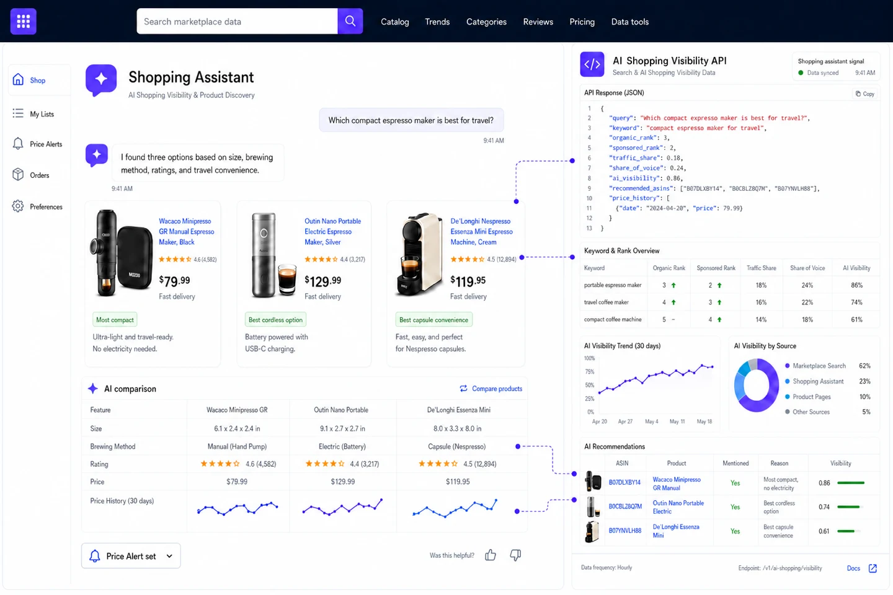Click the Was this helpful? text
Image resolution: width=893 pixels, height=595 pixels.
coord(452,555)
